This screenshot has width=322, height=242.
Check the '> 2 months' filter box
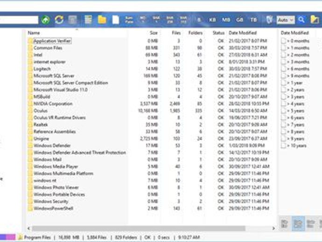click(x=283, y=55)
